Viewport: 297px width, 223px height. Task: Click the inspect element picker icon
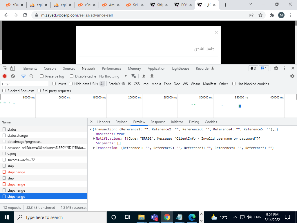tap(5, 69)
